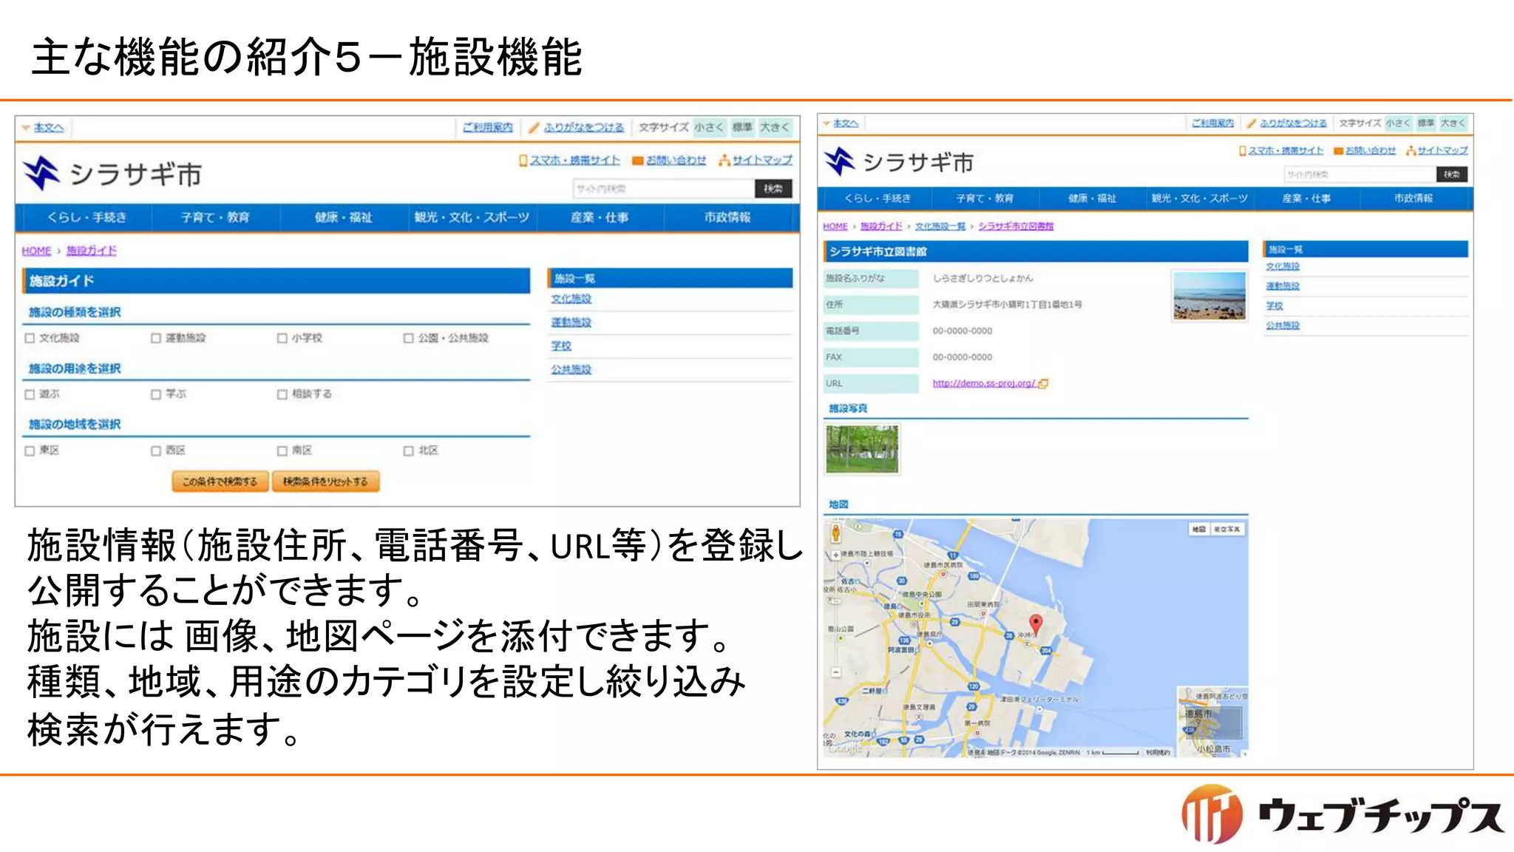
Task: Follow the http://demo.ss-proj.org/ URL link
Action: [983, 383]
